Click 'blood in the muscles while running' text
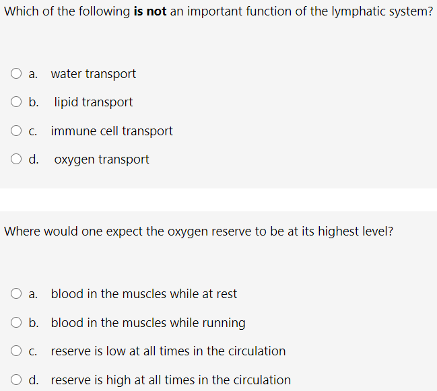 (x=148, y=323)
